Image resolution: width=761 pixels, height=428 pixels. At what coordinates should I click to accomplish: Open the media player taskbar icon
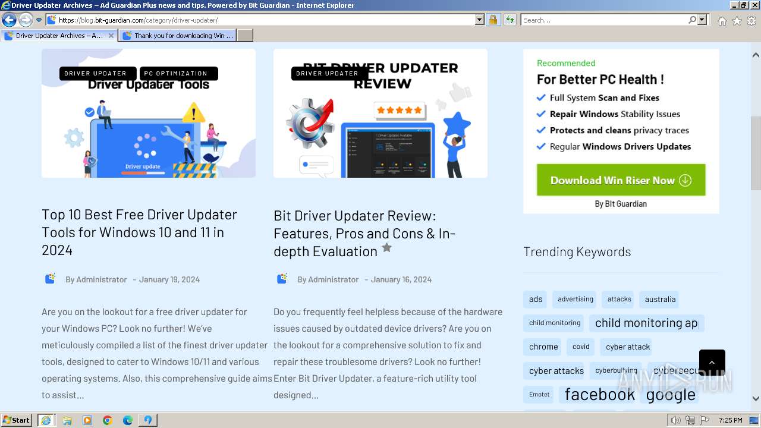tap(87, 420)
